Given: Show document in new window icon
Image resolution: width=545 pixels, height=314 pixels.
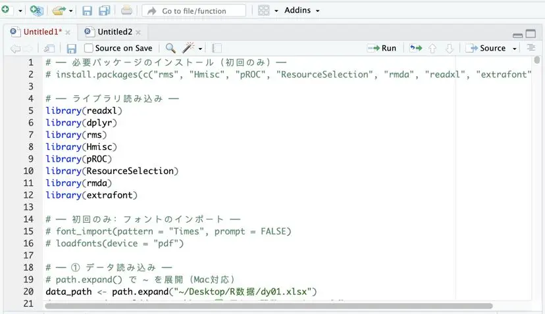Looking at the screenshot, I should (x=49, y=49).
